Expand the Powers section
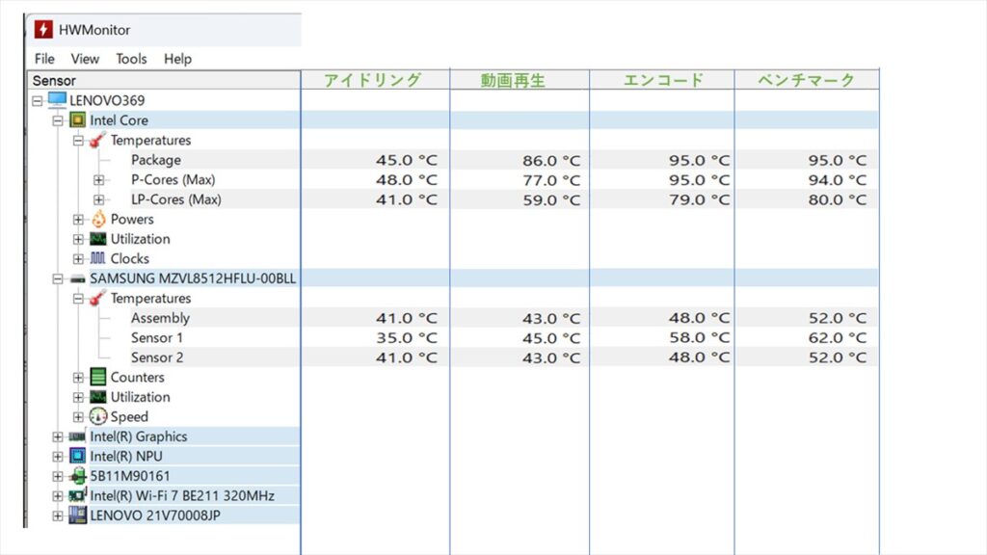987x555 pixels. 78,220
